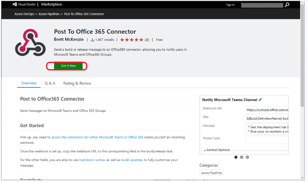Viewport: 307px width, 182px height.
Task: Click the five-star rating
Action: tap(132, 40)
